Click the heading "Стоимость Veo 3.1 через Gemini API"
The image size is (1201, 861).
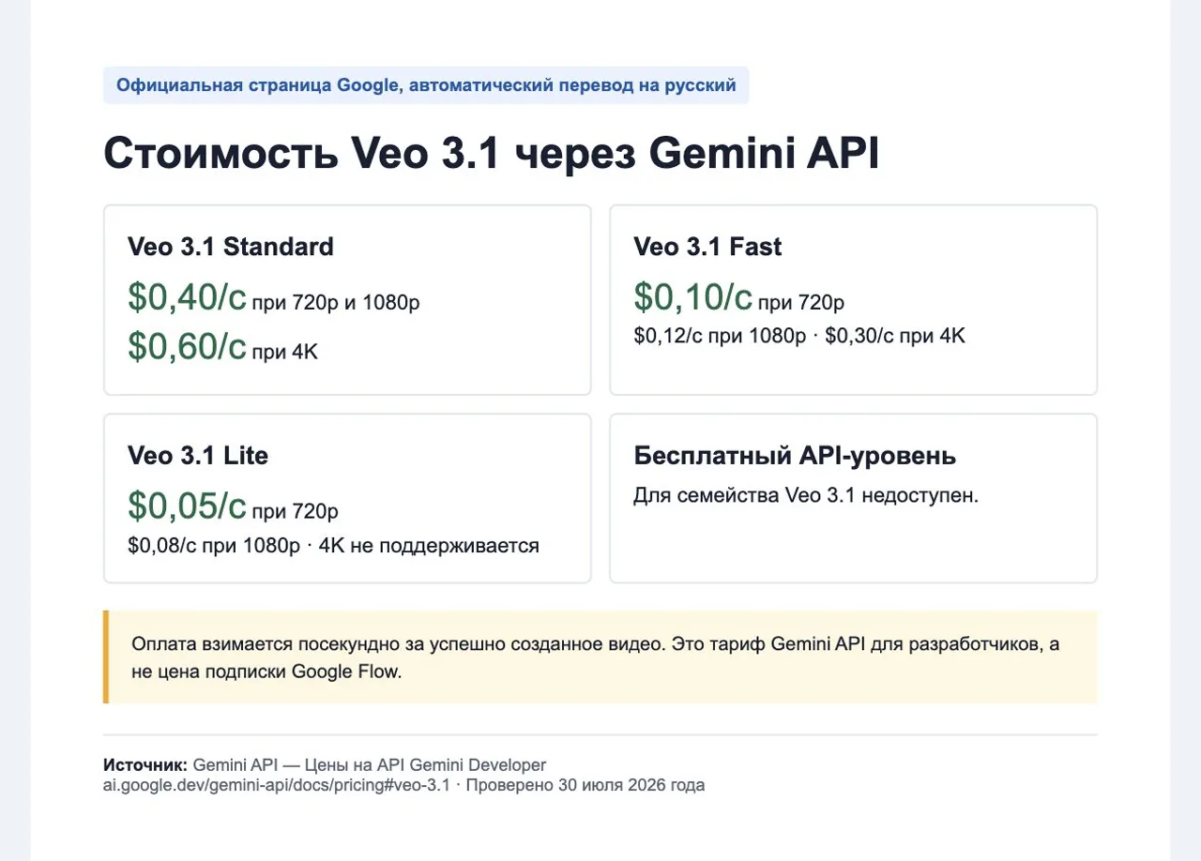click(491, 154)
